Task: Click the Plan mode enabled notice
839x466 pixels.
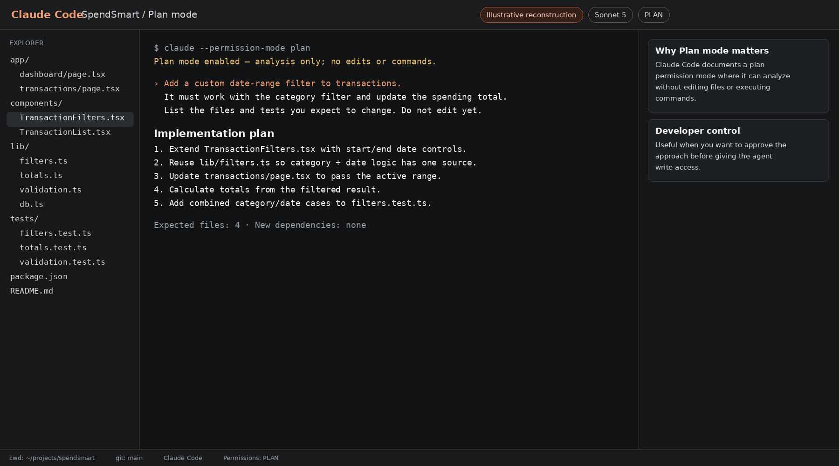Action: (x=295, y=62)
